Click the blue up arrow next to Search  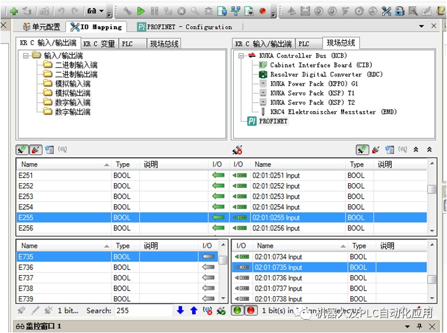tap(193, 311)
